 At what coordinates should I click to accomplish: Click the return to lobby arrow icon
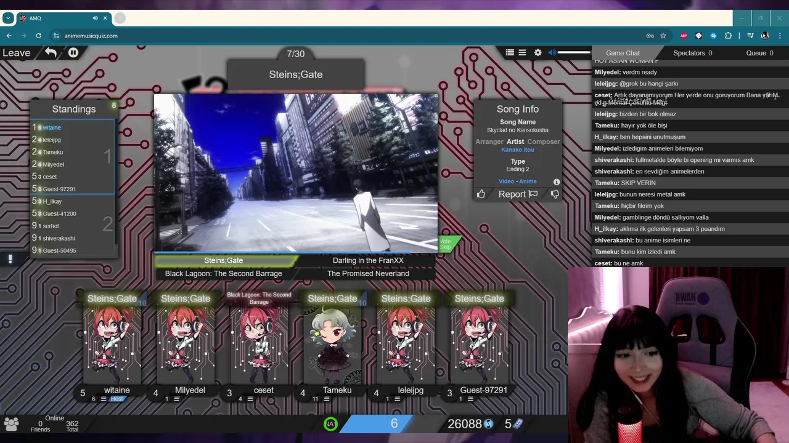[x=51, y=53]
